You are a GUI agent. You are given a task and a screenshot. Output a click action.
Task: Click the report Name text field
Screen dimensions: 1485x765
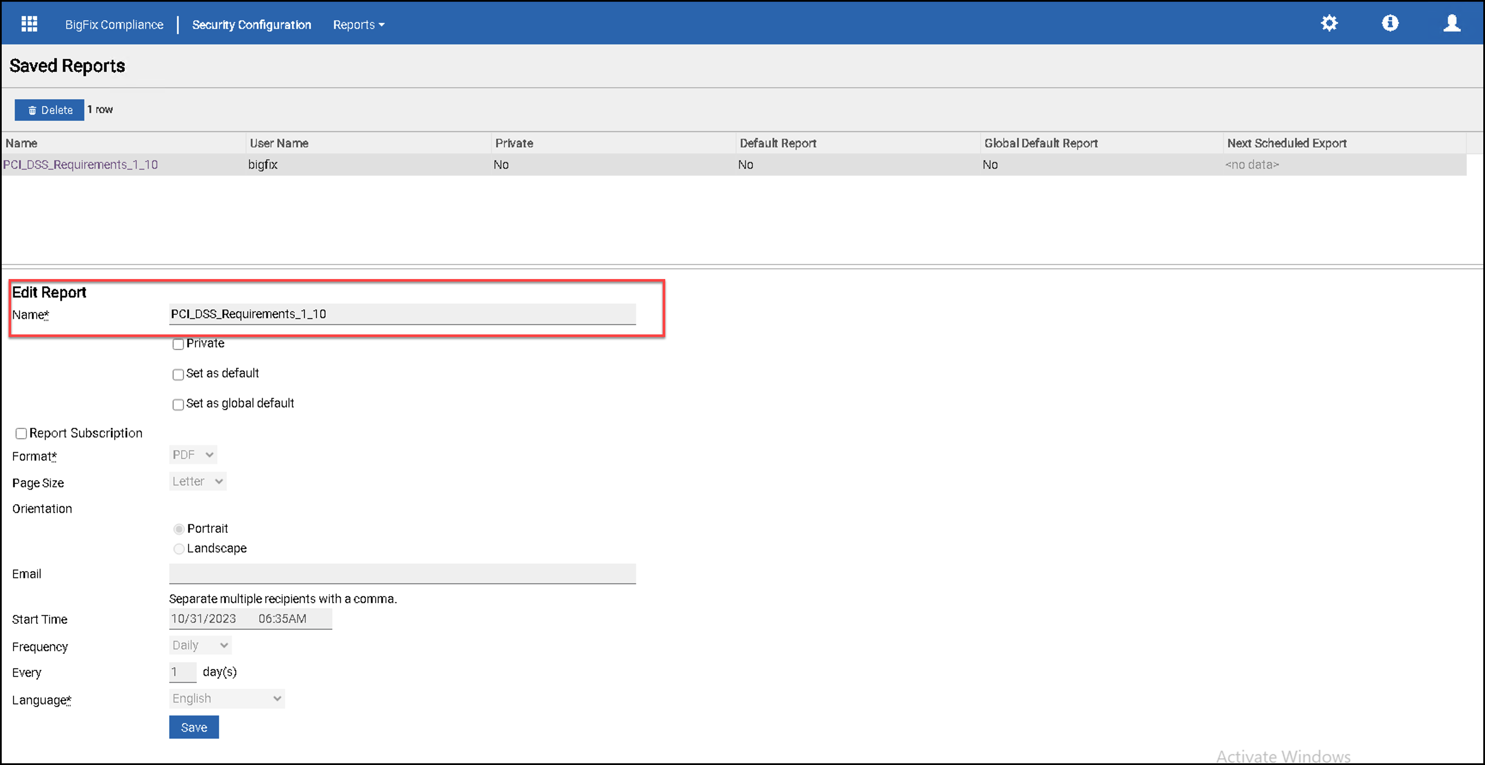(x=402, y=314)
